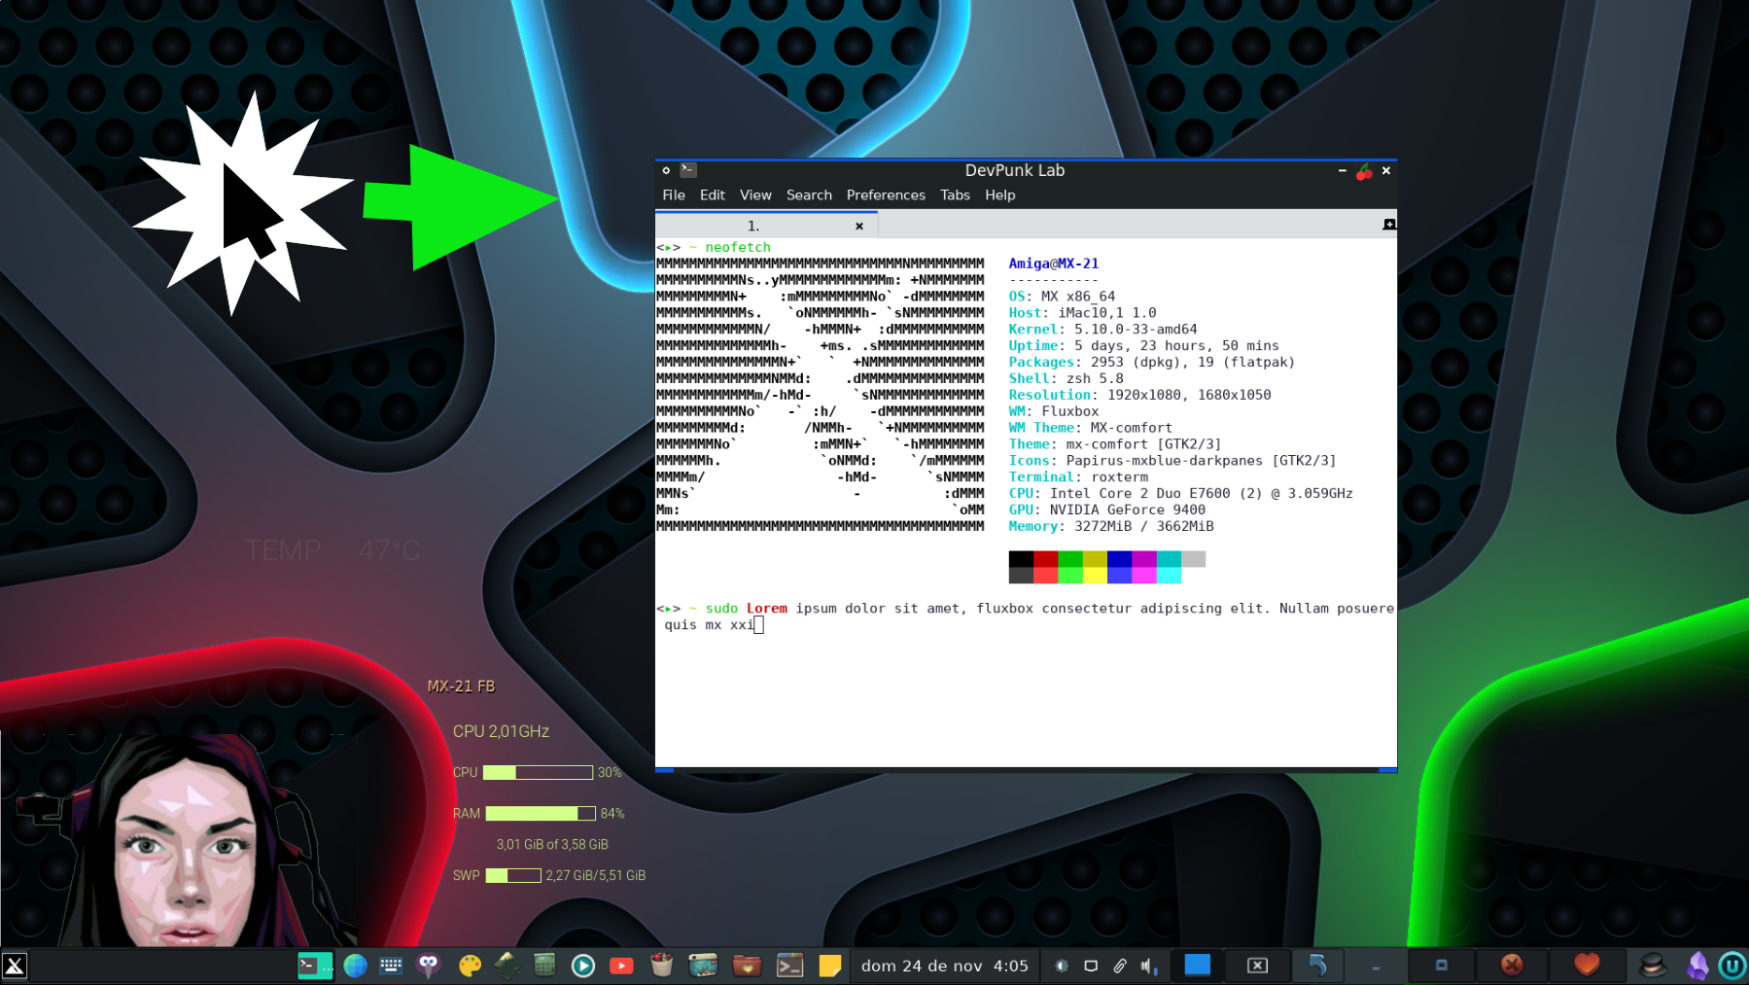Click the taskbar clock dom 24 de nov

click(944, 966)
